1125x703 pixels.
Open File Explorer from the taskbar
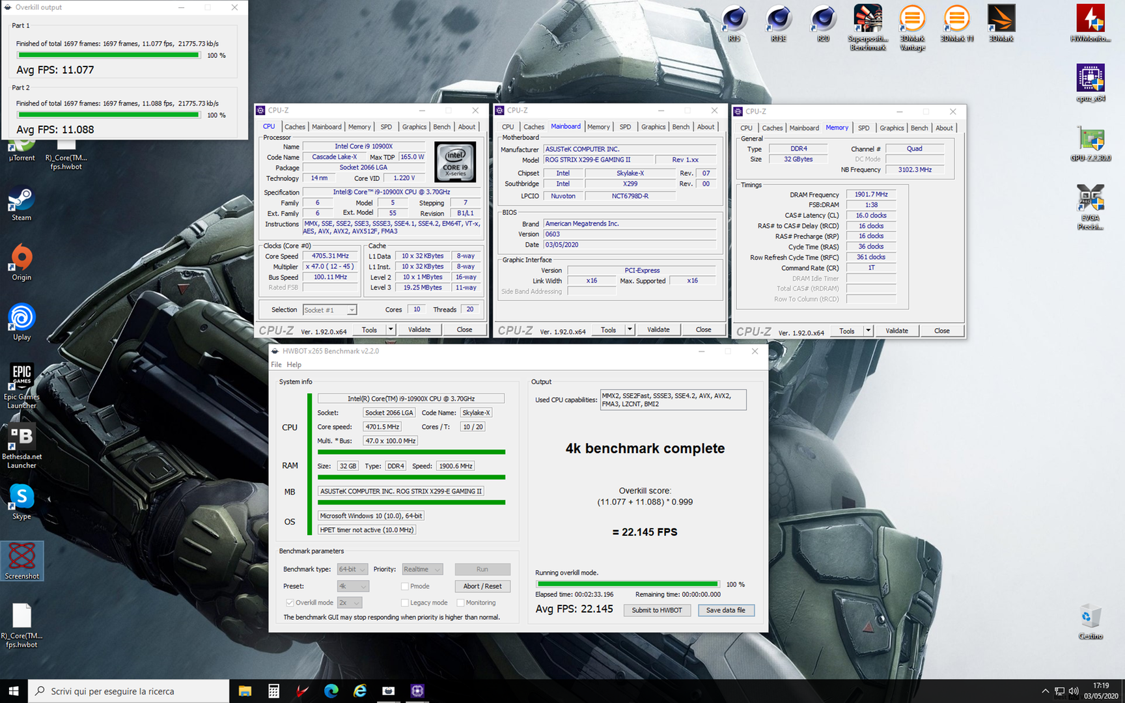point(245,691)
